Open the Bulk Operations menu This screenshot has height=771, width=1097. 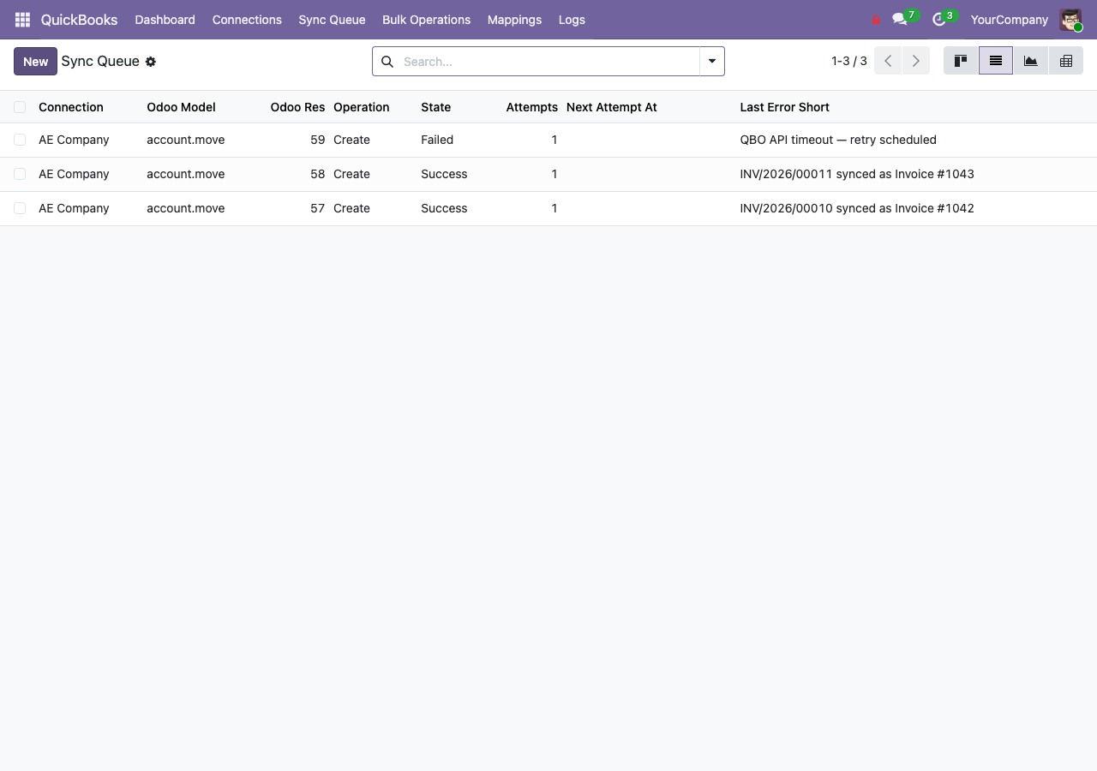426,20
